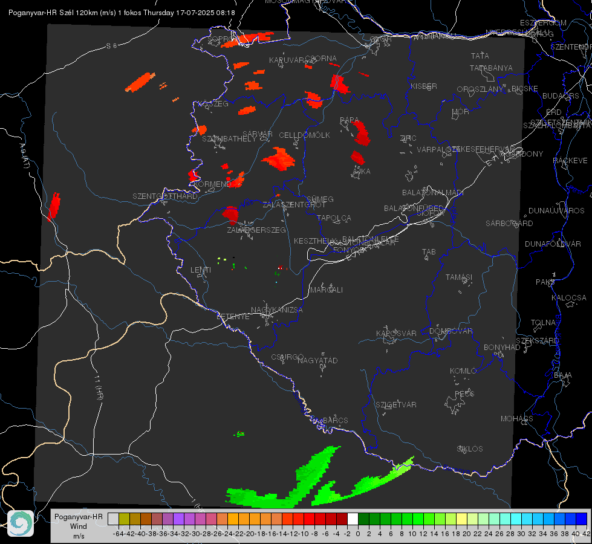Select the BICSKE town label

pyautogui.click(x=524, y=88)
